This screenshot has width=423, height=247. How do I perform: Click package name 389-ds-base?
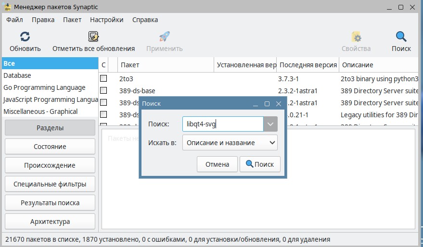(137, 91)
